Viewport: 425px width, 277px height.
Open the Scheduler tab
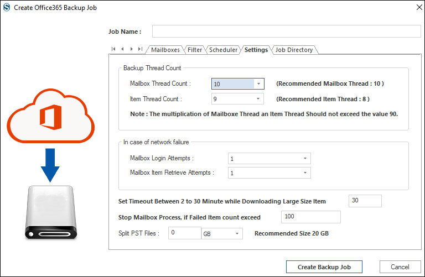(x=223, y=50)
